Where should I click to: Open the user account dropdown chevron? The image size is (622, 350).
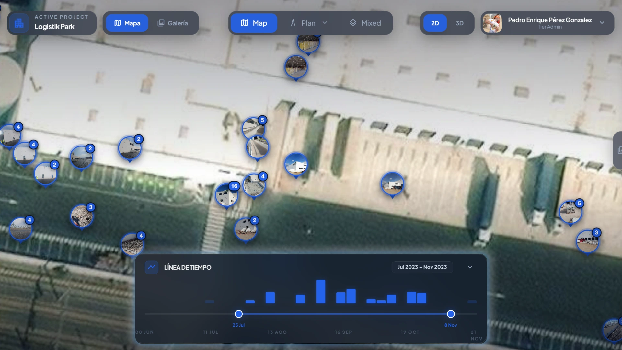coord(602,23)
